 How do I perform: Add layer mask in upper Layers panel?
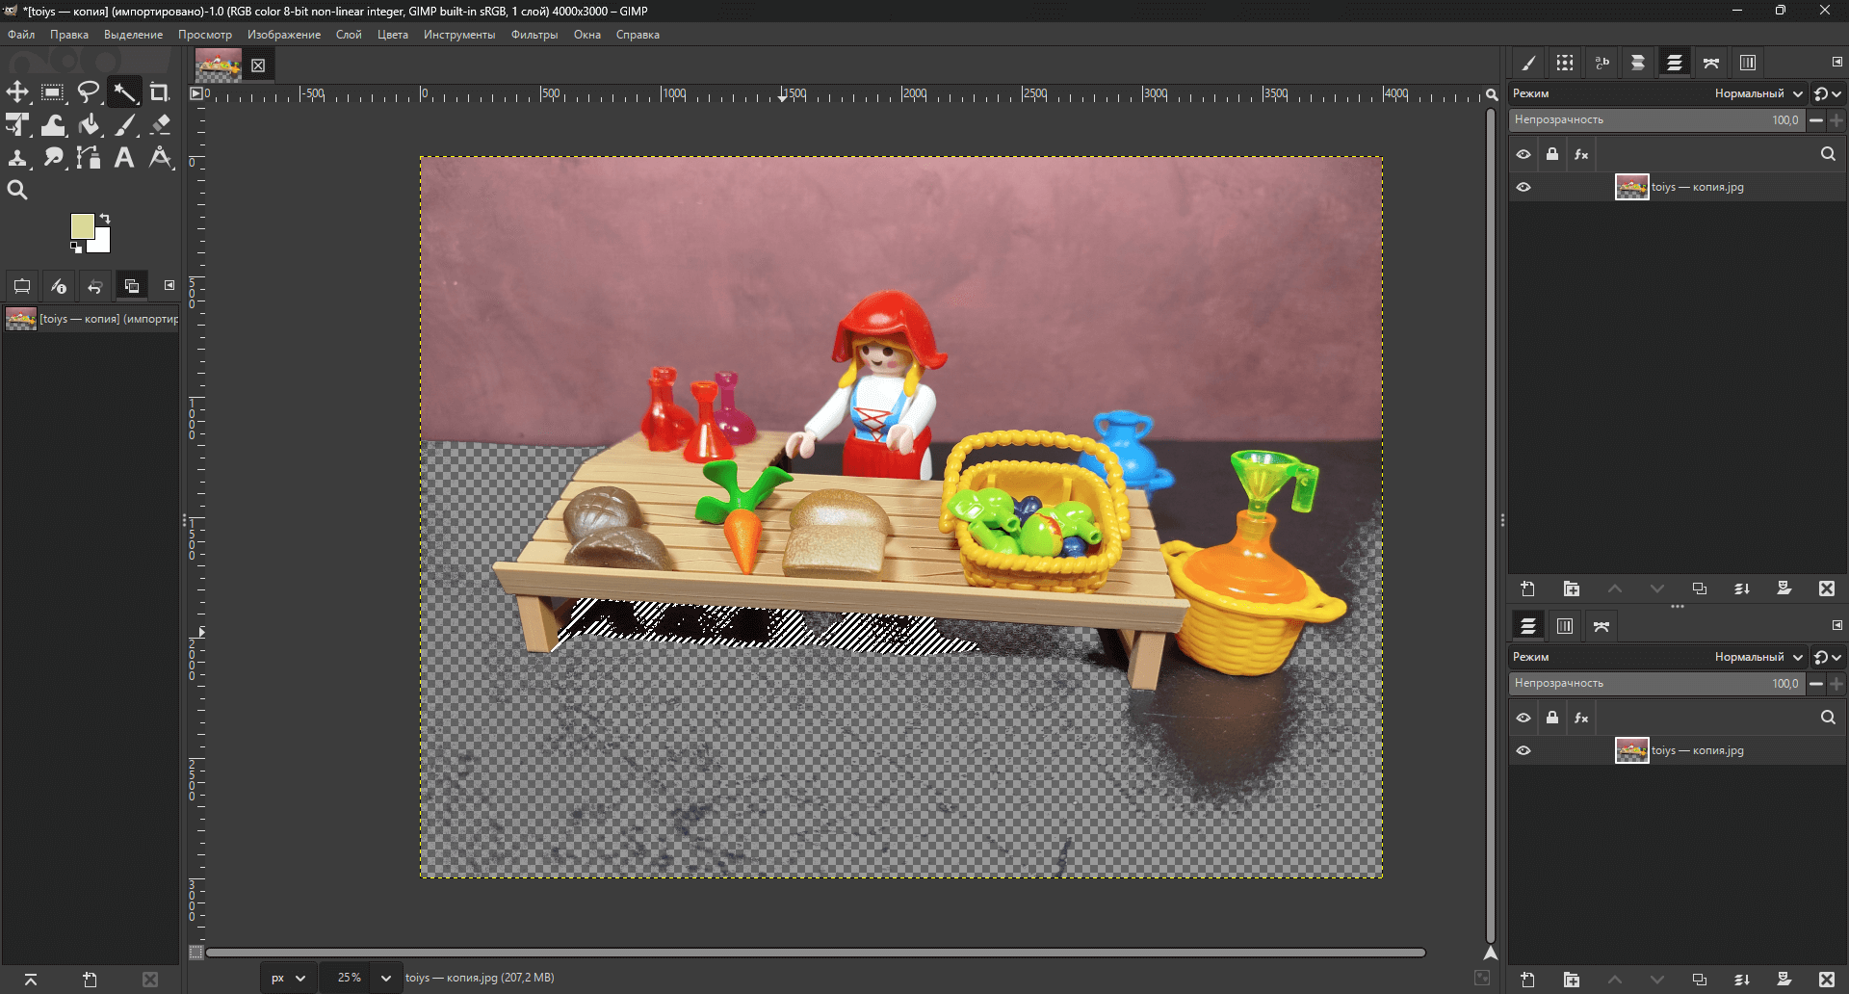1784,589
